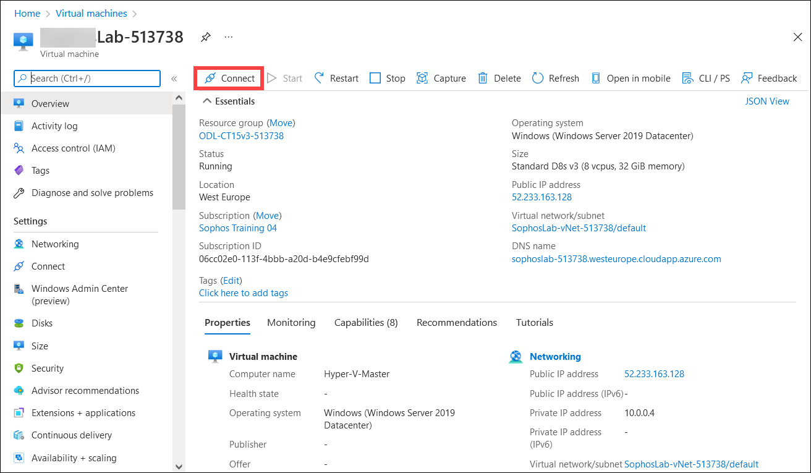Click the Capture toolbar button label
The image size is (811, 473).
click(450, 79)
